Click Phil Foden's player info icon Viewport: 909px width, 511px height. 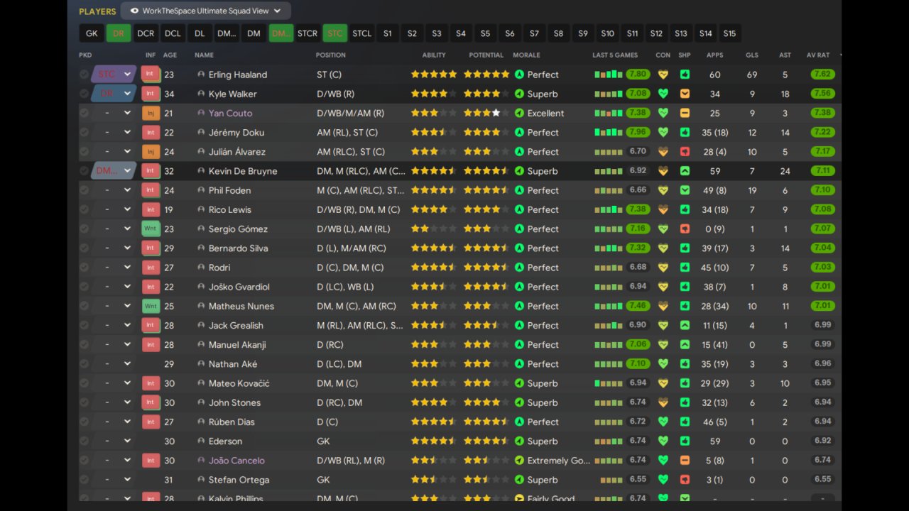[x=201, y=190]
